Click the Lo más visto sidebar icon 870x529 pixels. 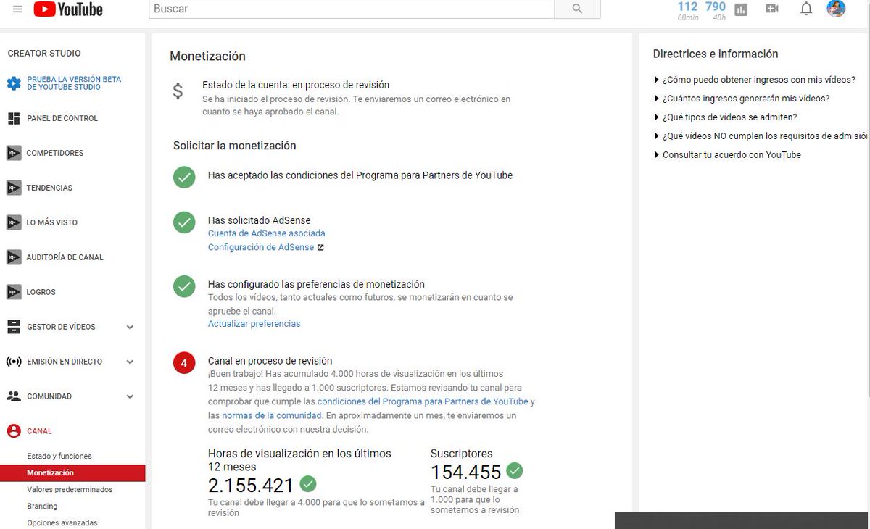point(14,222)
